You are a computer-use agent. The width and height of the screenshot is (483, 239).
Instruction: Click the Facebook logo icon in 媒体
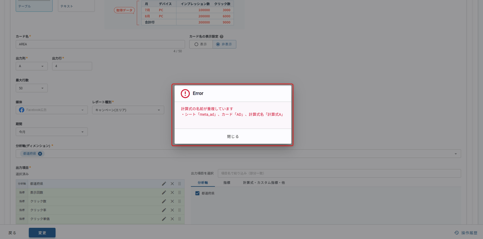point(22,110)
